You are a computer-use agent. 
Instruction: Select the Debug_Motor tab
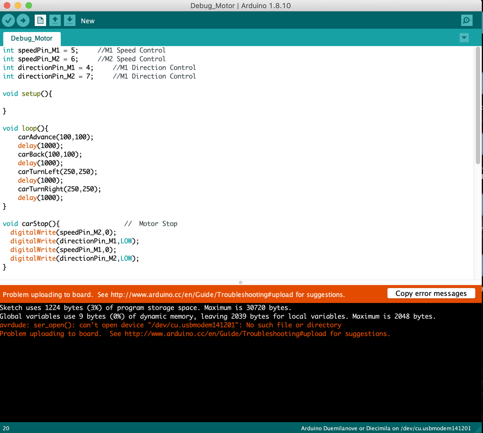(32, 38)
